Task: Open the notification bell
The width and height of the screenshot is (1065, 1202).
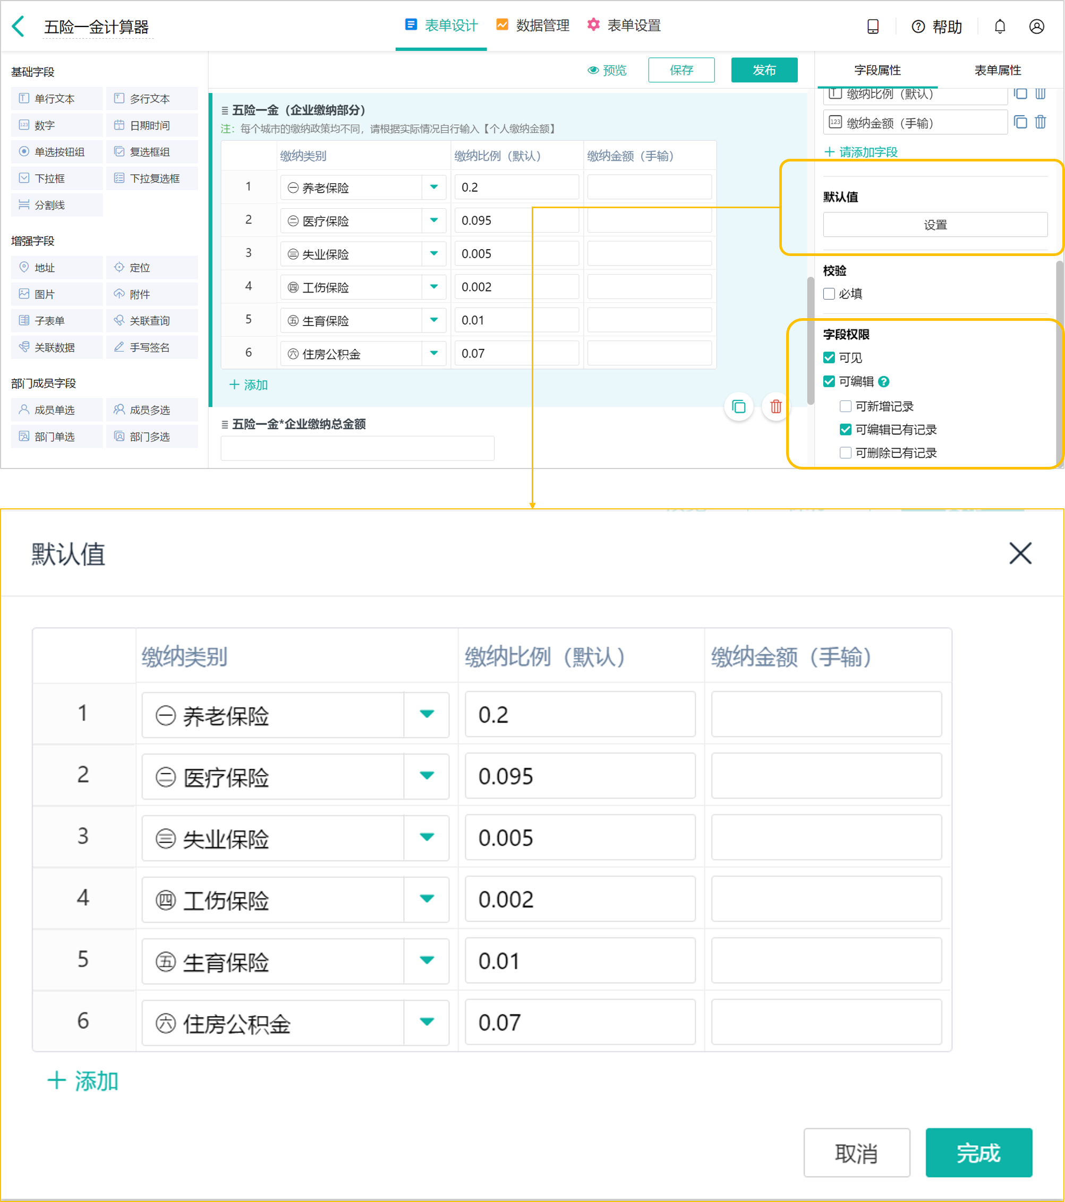Action: click(1000, 27)
